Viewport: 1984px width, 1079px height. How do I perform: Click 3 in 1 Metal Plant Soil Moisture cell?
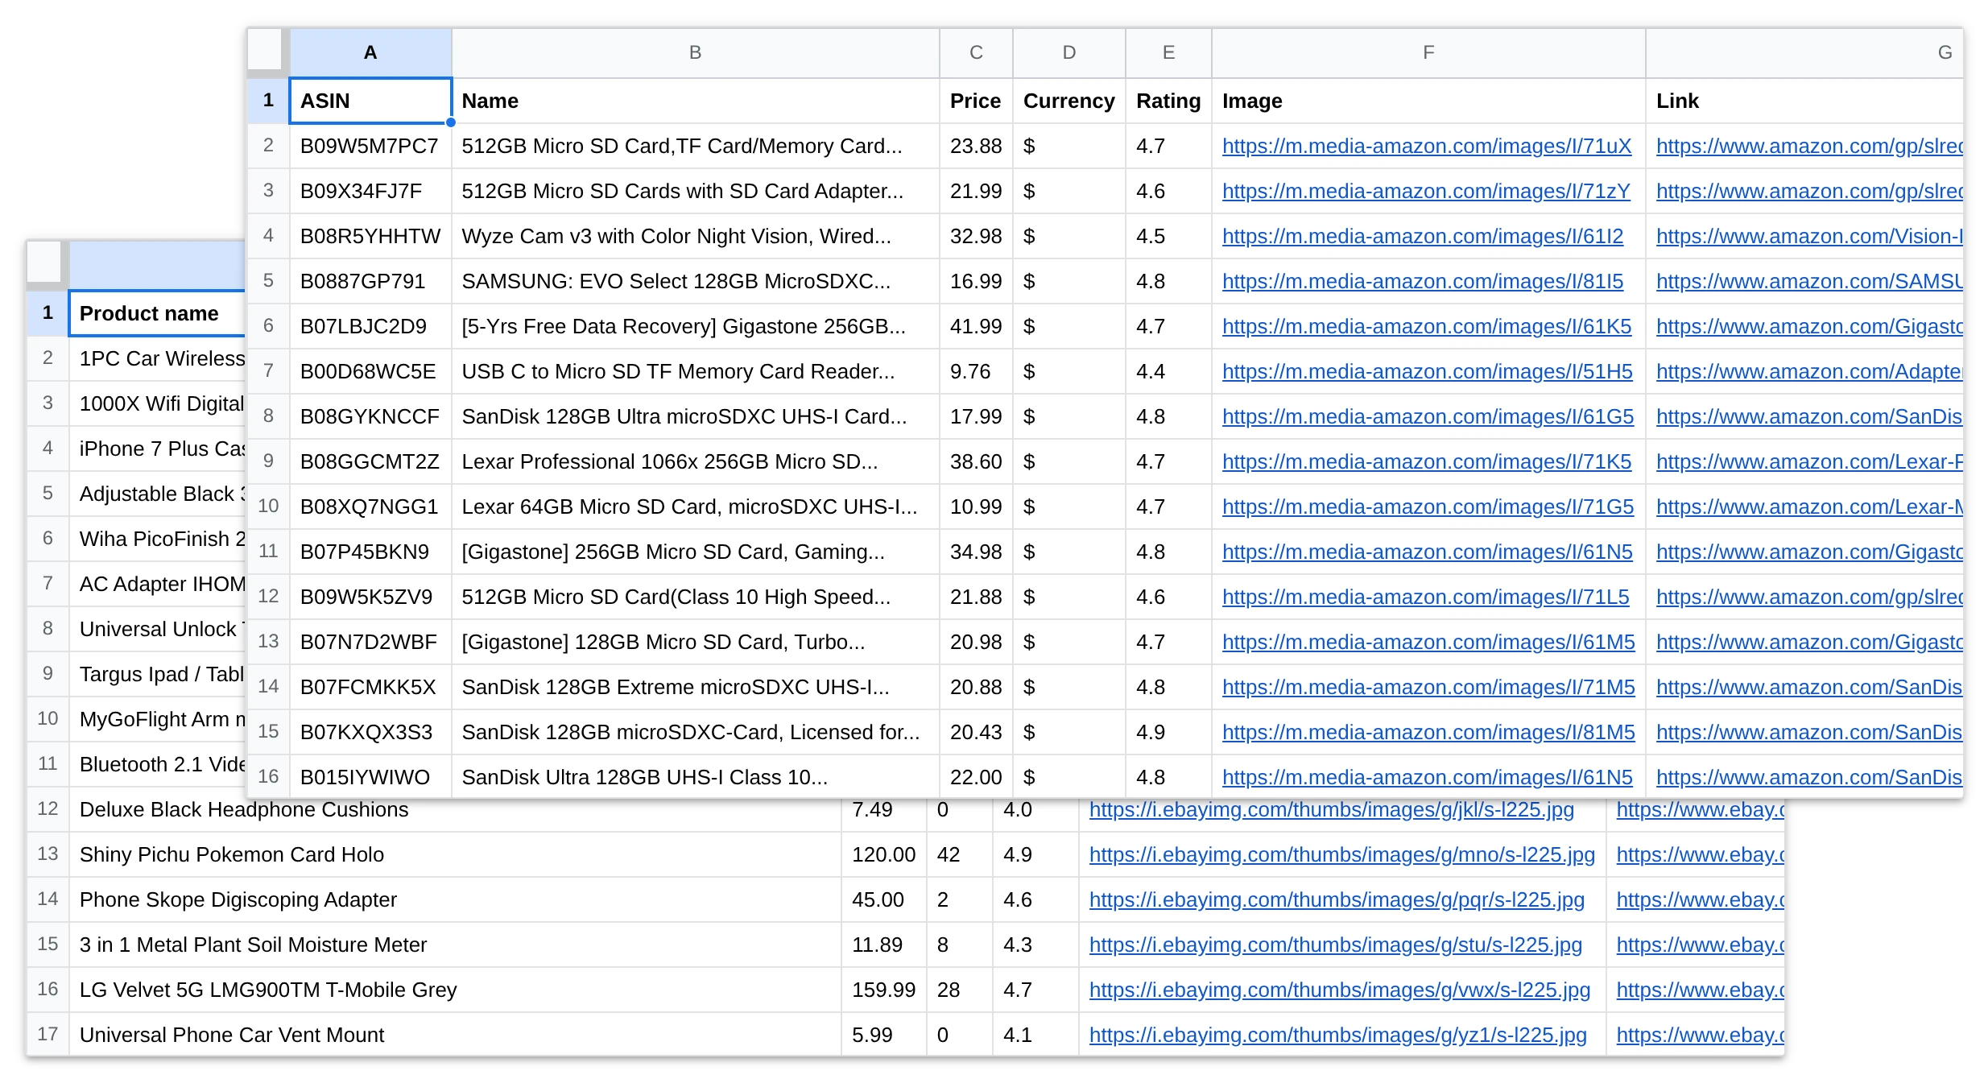click(455, 945)
